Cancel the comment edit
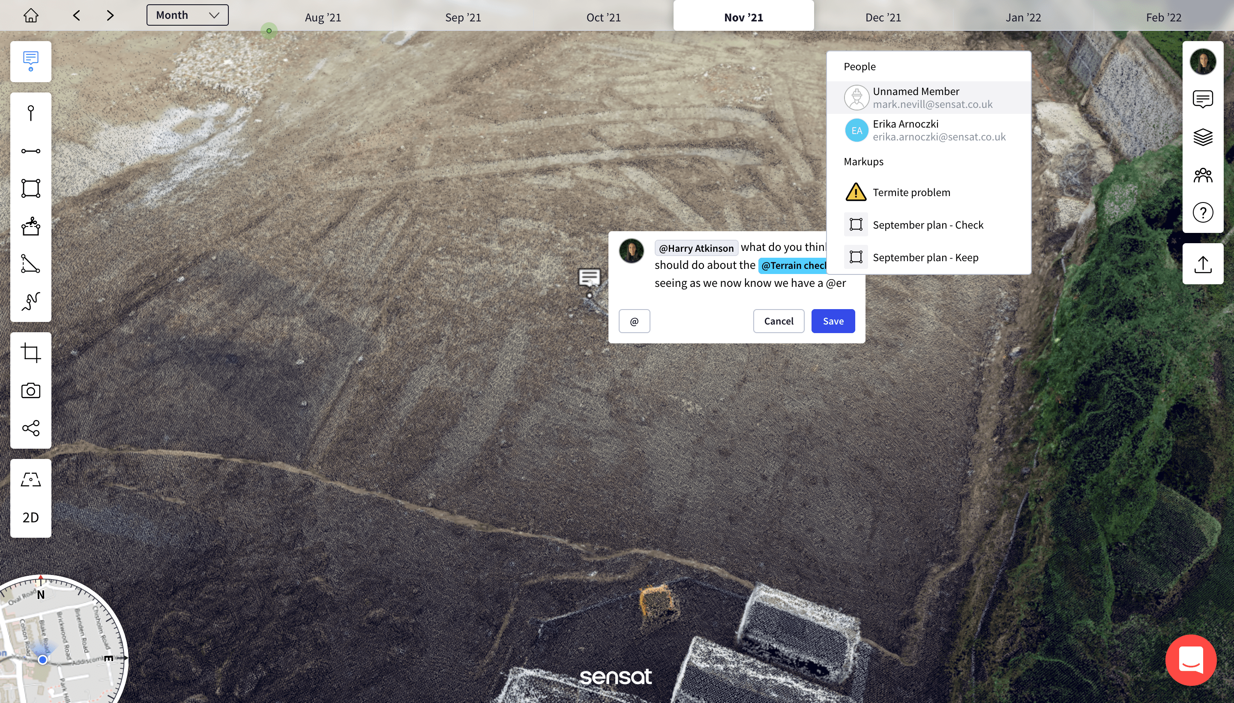 (779, 321)
